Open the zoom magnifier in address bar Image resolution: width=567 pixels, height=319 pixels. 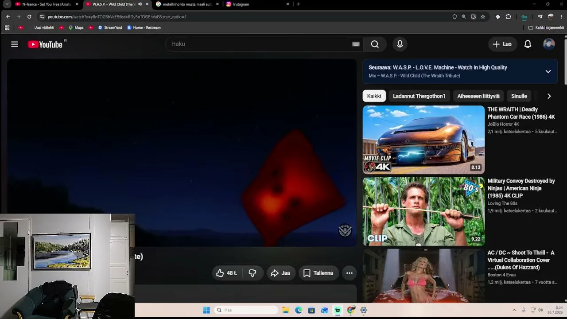[464, 17]
